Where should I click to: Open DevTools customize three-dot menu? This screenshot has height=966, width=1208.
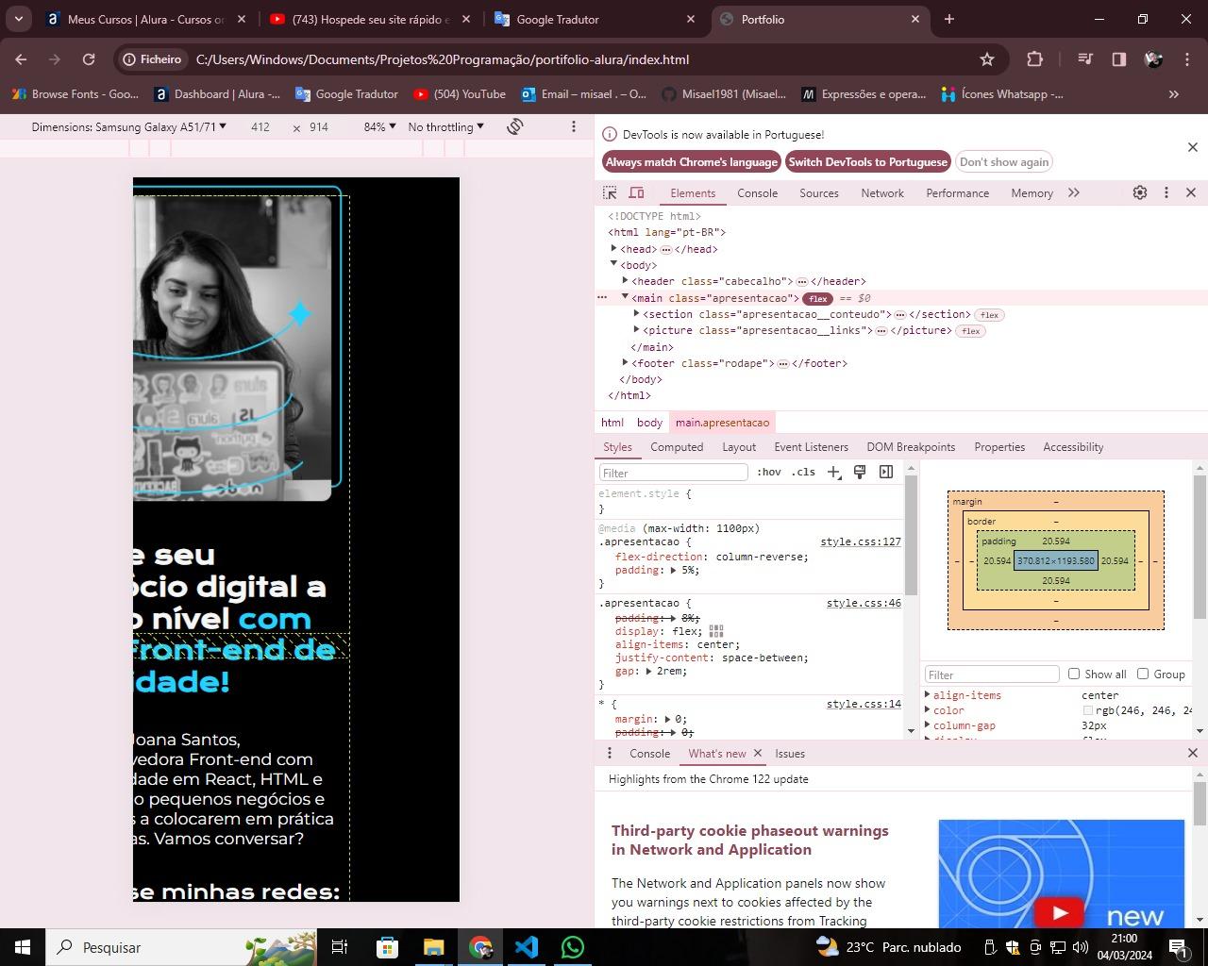point(1166,192)
